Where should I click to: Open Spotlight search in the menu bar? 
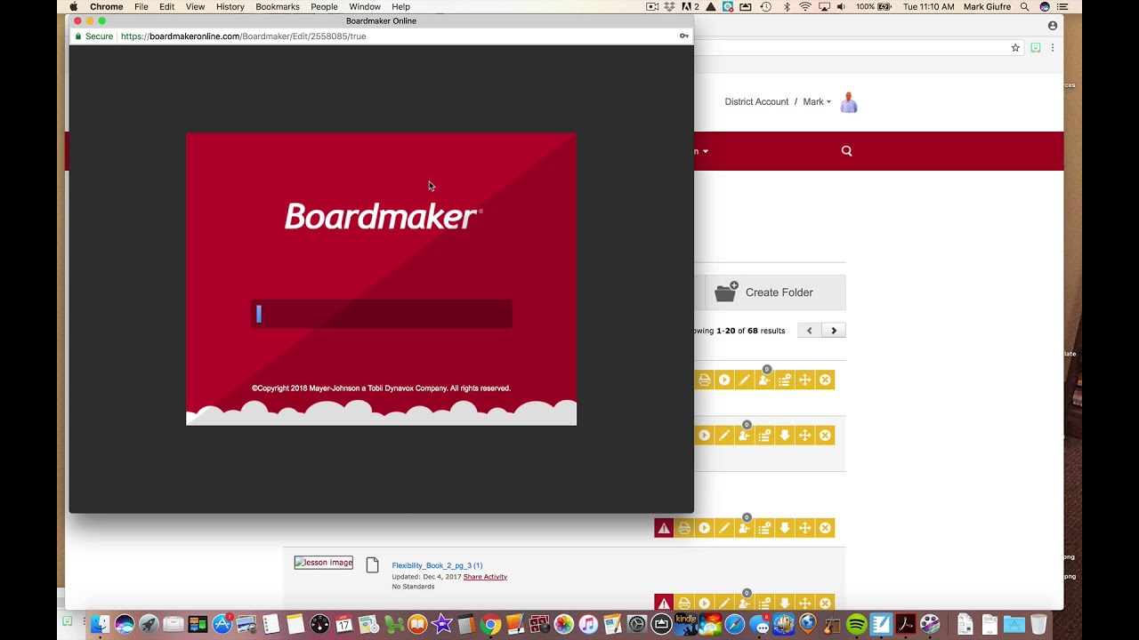point(1025,7)
